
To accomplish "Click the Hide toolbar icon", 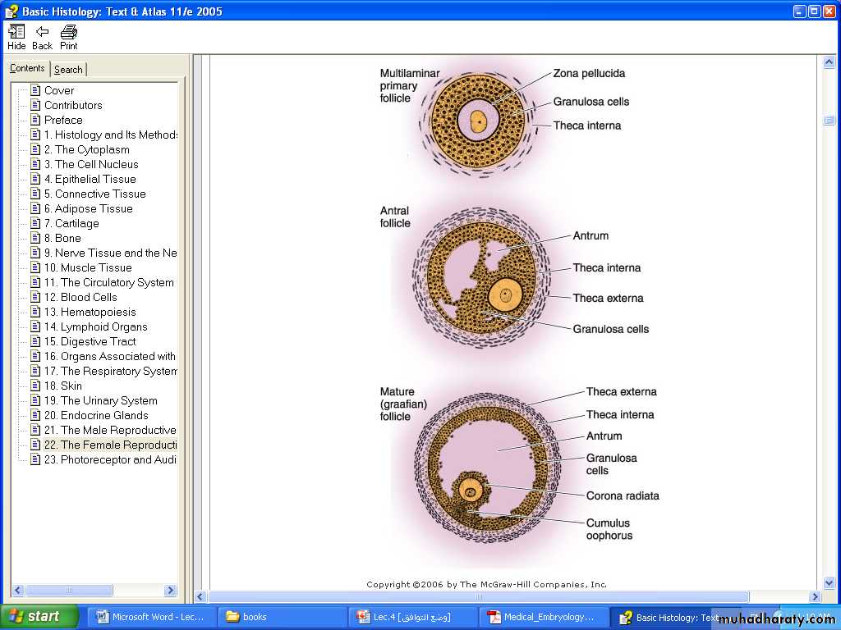I will pos(16,33).
